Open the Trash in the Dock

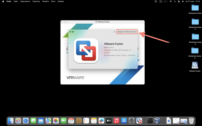tap(191, 121)
